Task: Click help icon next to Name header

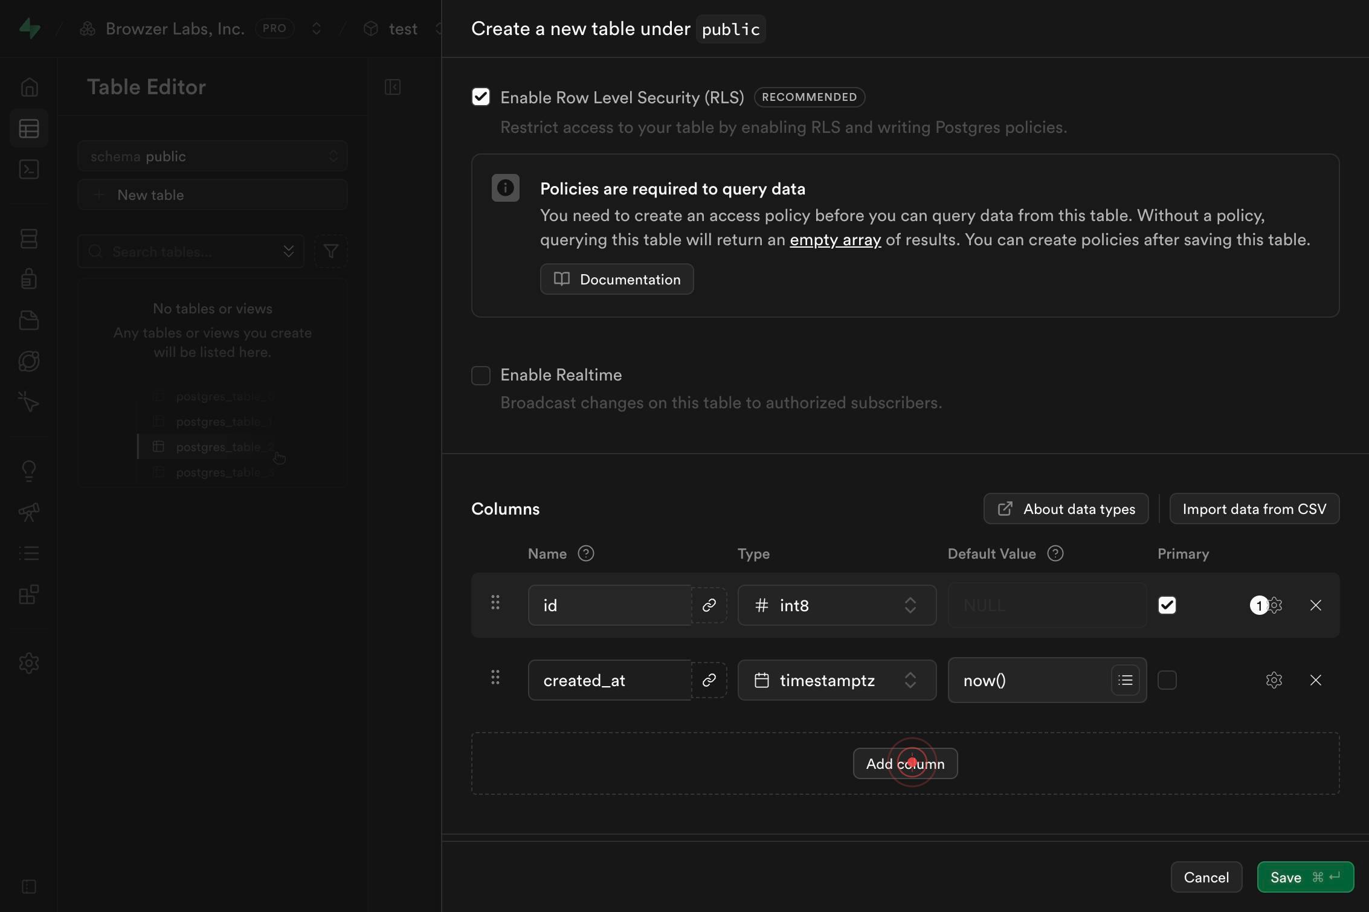Action: point(585,553)
